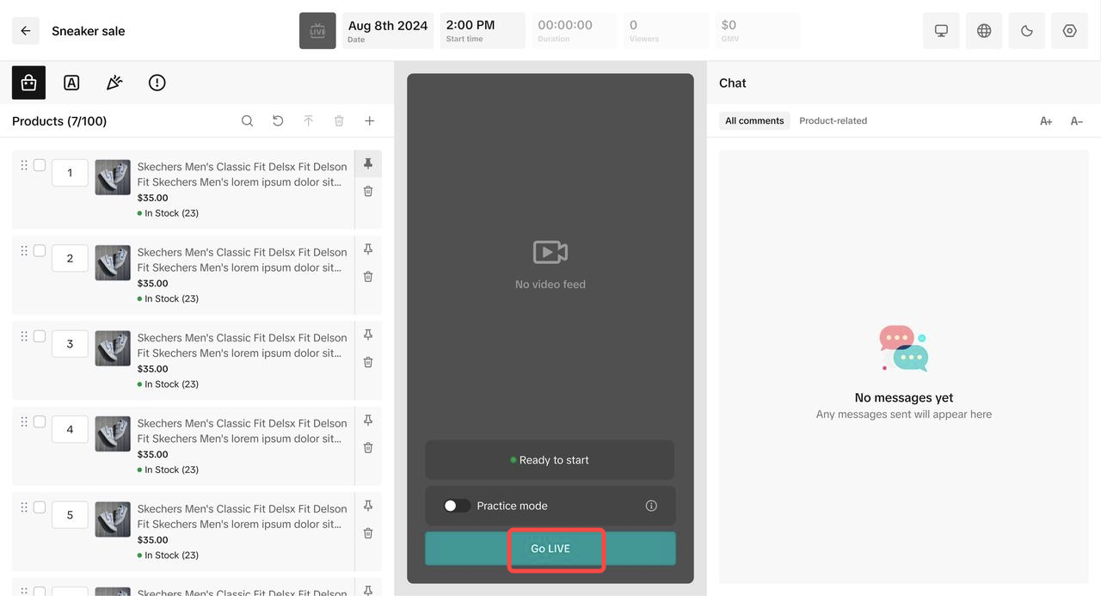Open the alert exclamation tab icon
The height and width of the screenshot is (596, 1101).
(157, 83)
